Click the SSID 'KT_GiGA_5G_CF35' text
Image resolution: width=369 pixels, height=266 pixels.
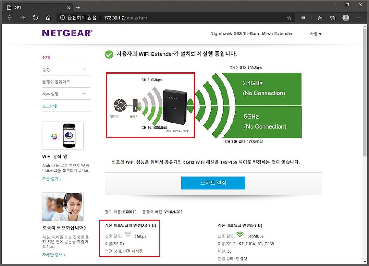point(256,244)
